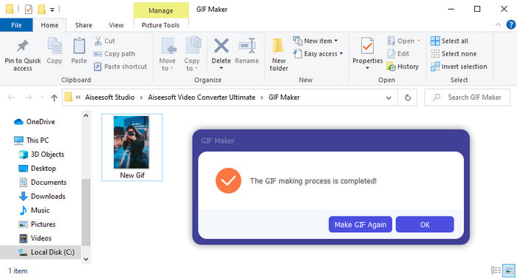Expand the Delete dropdown arrow
This screenshot has height=278, width=517.
tap(222, 68)
